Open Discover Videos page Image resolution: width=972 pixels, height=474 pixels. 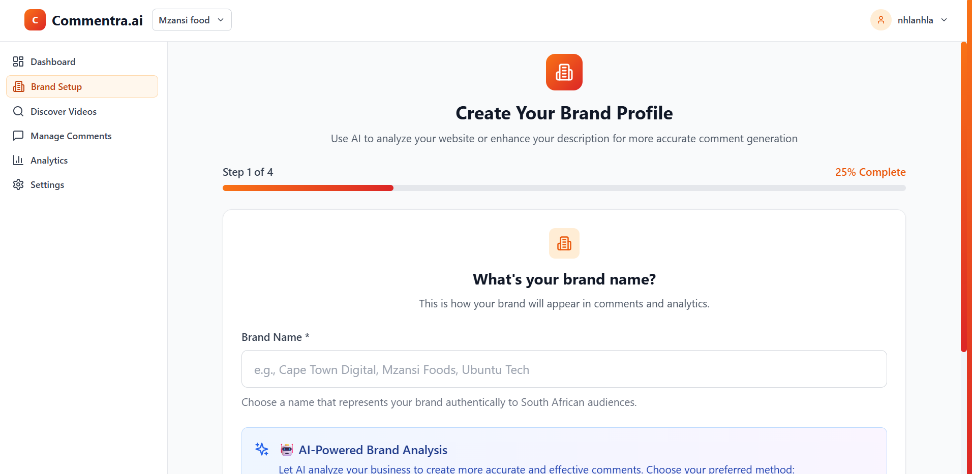(x=82, y=111)
